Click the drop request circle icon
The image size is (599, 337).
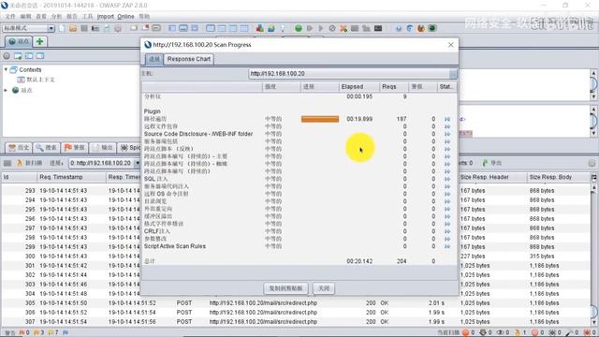coord(332,28)
